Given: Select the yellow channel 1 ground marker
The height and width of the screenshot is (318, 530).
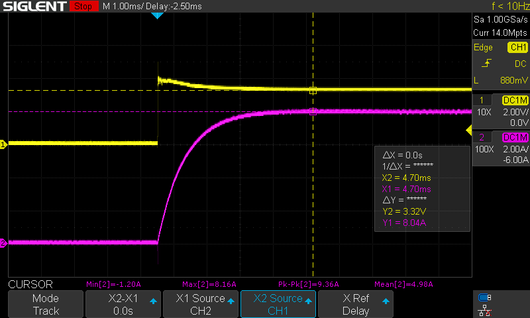Looking at the screenshot, I should 3,144.
